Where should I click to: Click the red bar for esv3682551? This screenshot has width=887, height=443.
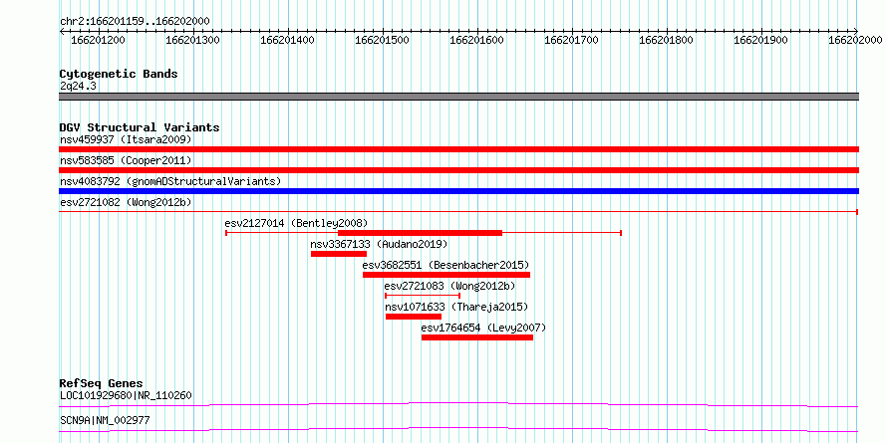pyautogui.click(x=446, y=275)
